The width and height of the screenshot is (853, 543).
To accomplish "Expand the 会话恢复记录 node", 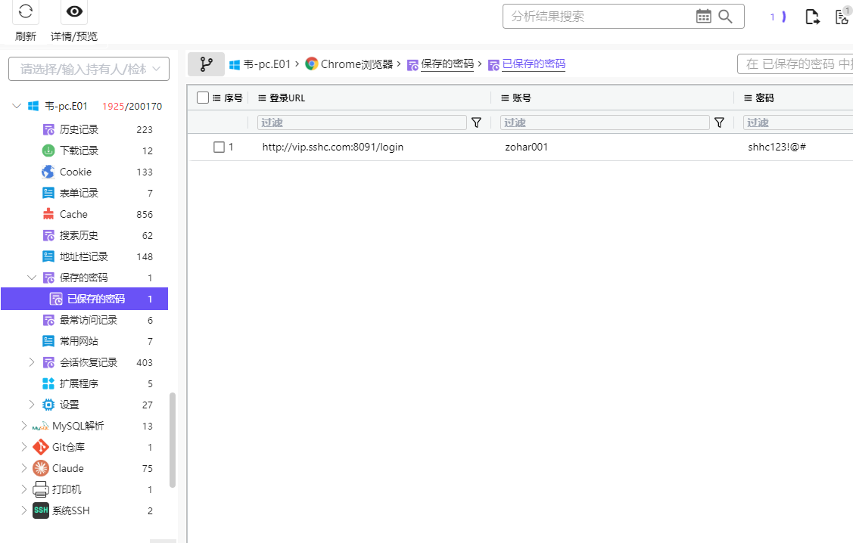I will (32, 362).
